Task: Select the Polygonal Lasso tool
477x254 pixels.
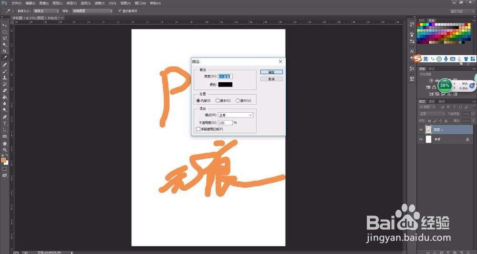Action: point(5,39)
